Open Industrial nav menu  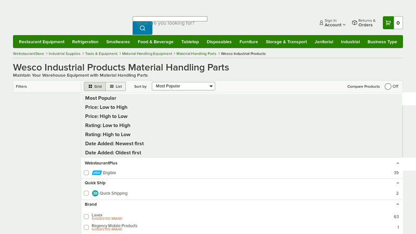(x=350, y=42)
